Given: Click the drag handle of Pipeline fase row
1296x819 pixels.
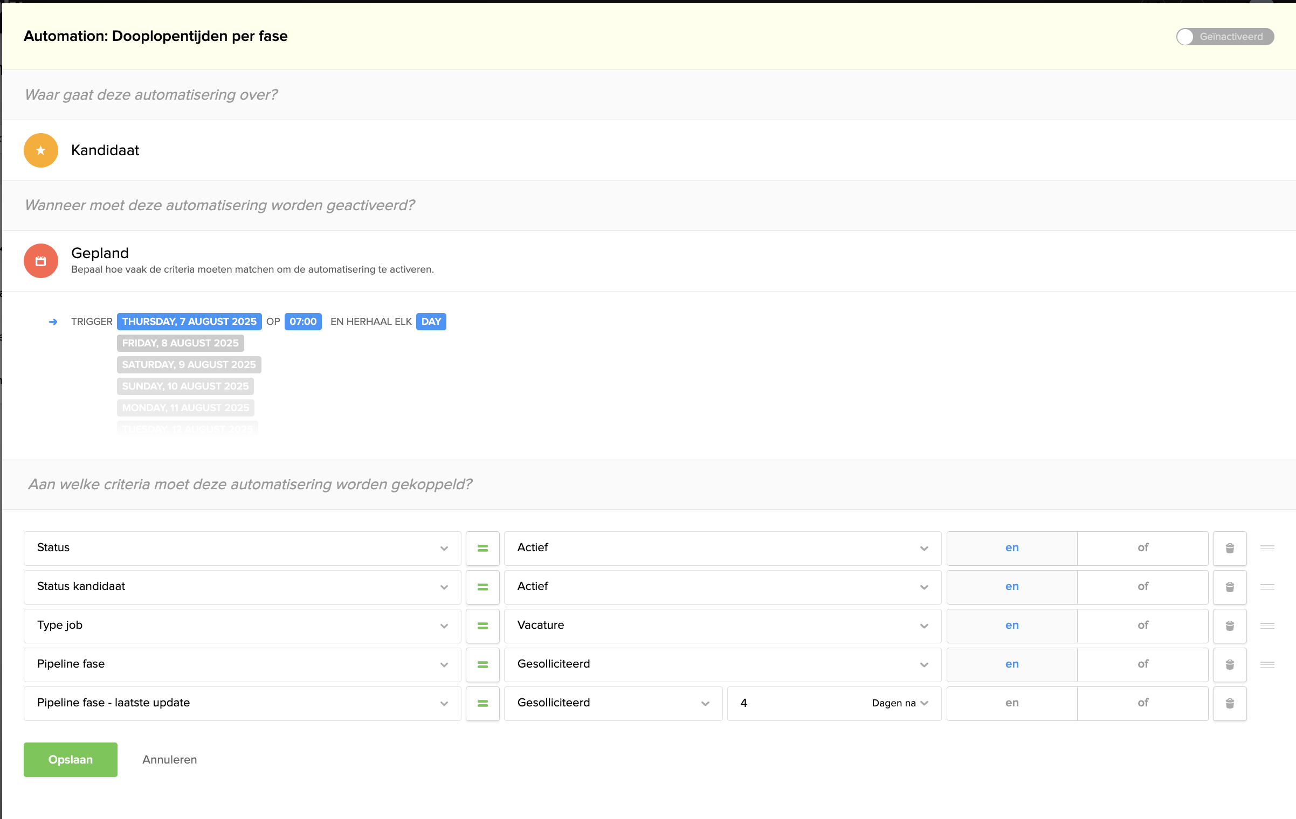Looking at the screenshot, I should click(1267, 664).
